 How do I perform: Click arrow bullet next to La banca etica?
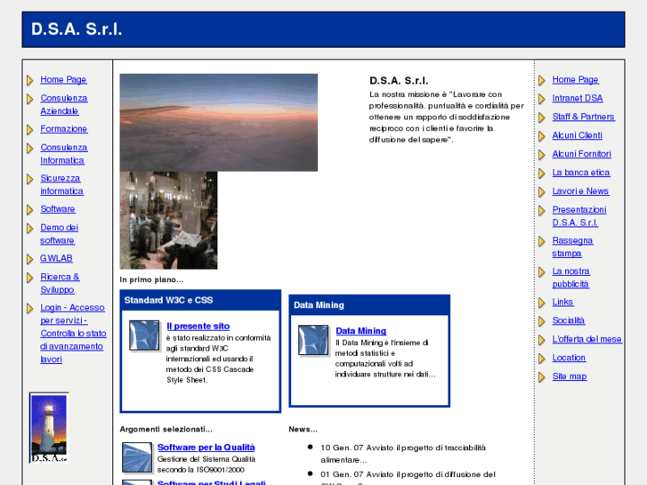coord(542,173)
